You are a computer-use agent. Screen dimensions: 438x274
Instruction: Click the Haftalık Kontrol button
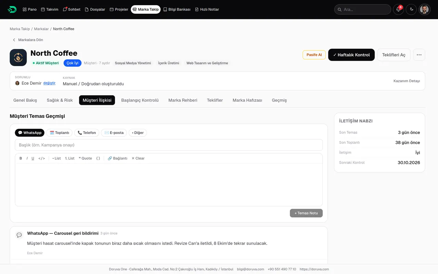click(x=351, y=55)
